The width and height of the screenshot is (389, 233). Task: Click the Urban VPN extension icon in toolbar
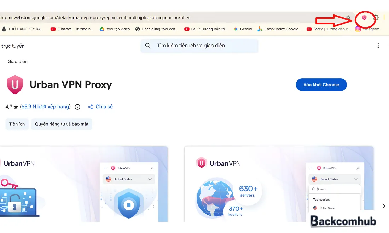[364, 18]
